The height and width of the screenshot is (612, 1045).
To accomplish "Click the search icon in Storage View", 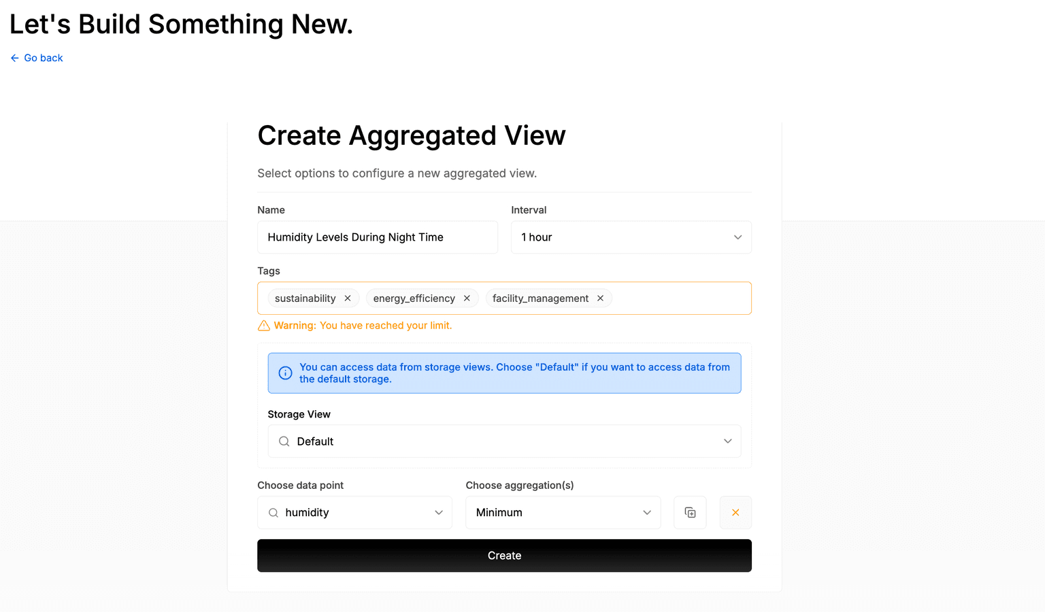I will click(284, 441).
